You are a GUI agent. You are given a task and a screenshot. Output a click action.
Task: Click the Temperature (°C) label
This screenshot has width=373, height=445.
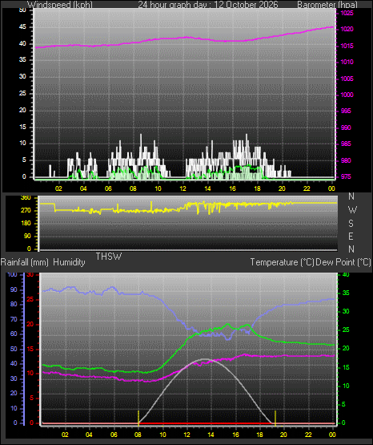[282, 262]
